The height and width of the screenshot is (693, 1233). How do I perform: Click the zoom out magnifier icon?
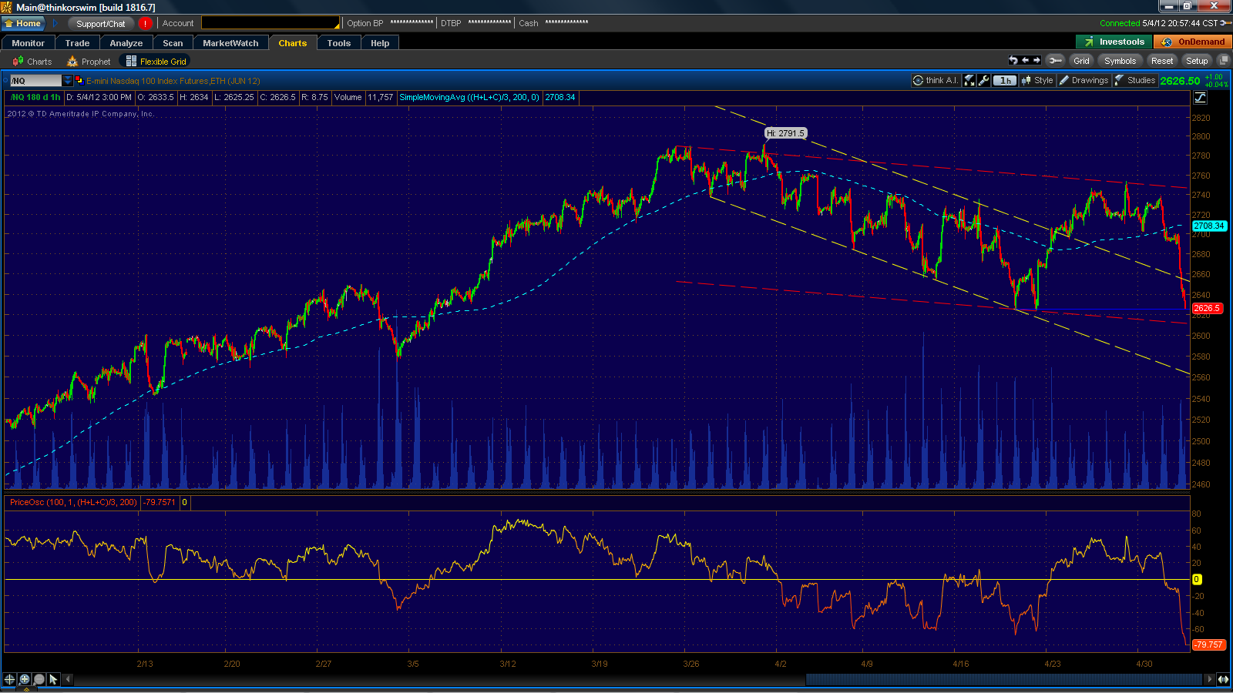point(39,679)
